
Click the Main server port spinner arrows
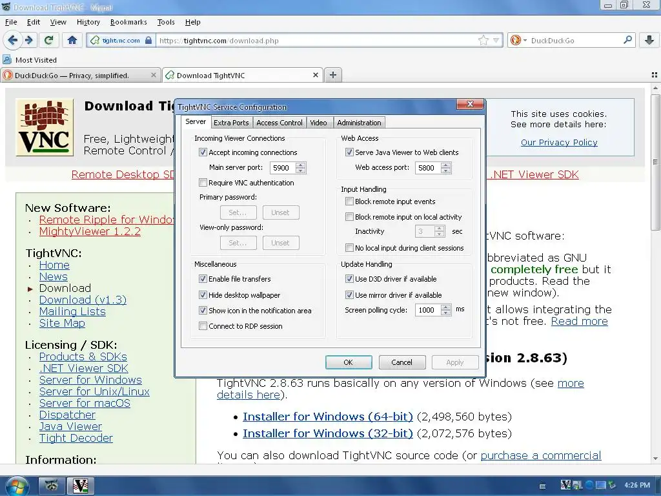point(300,168)
